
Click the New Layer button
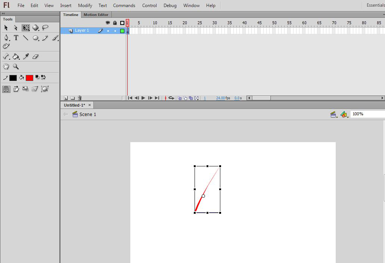(66, 98)
